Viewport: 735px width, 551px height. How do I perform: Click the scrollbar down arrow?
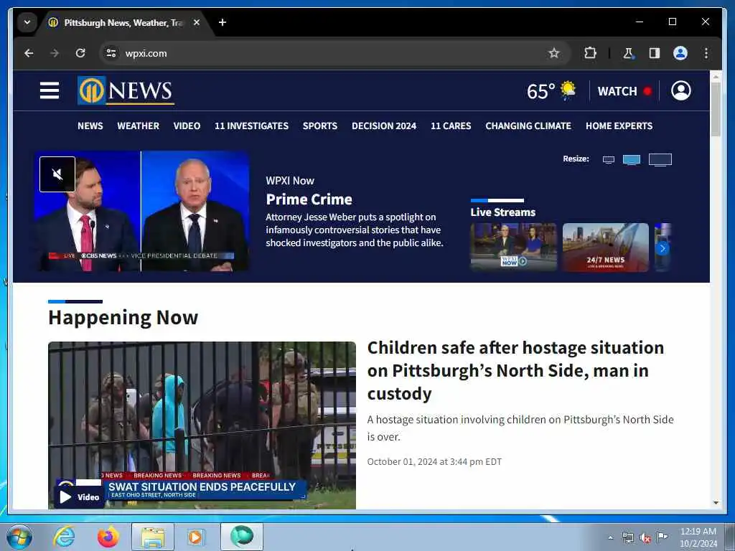tap(716, 503)
